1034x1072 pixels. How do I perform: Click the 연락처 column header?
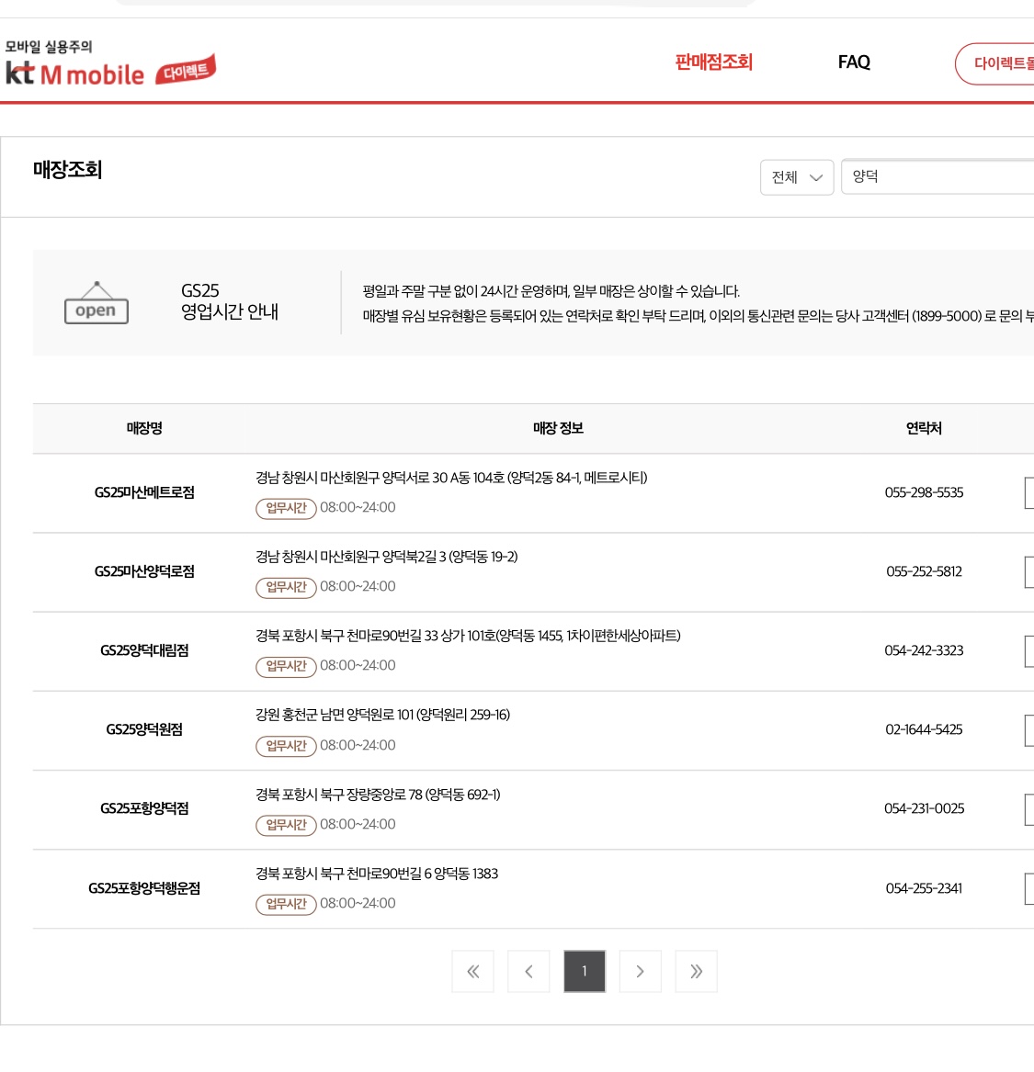924,429
